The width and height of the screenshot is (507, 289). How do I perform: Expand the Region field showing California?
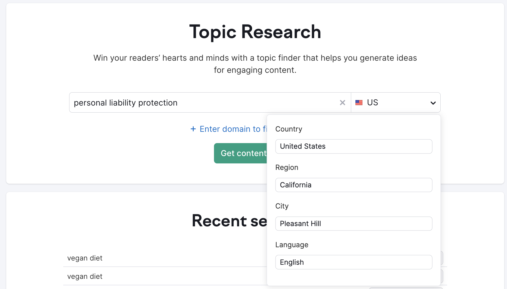tap(353, 185)
